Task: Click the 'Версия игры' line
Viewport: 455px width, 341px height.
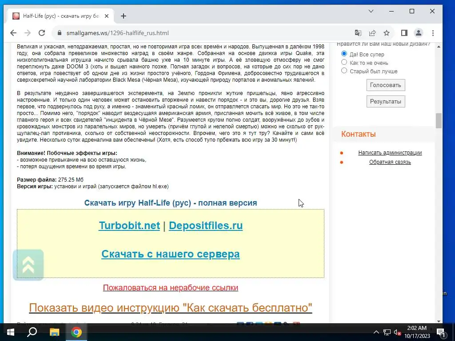Action: 92,186
